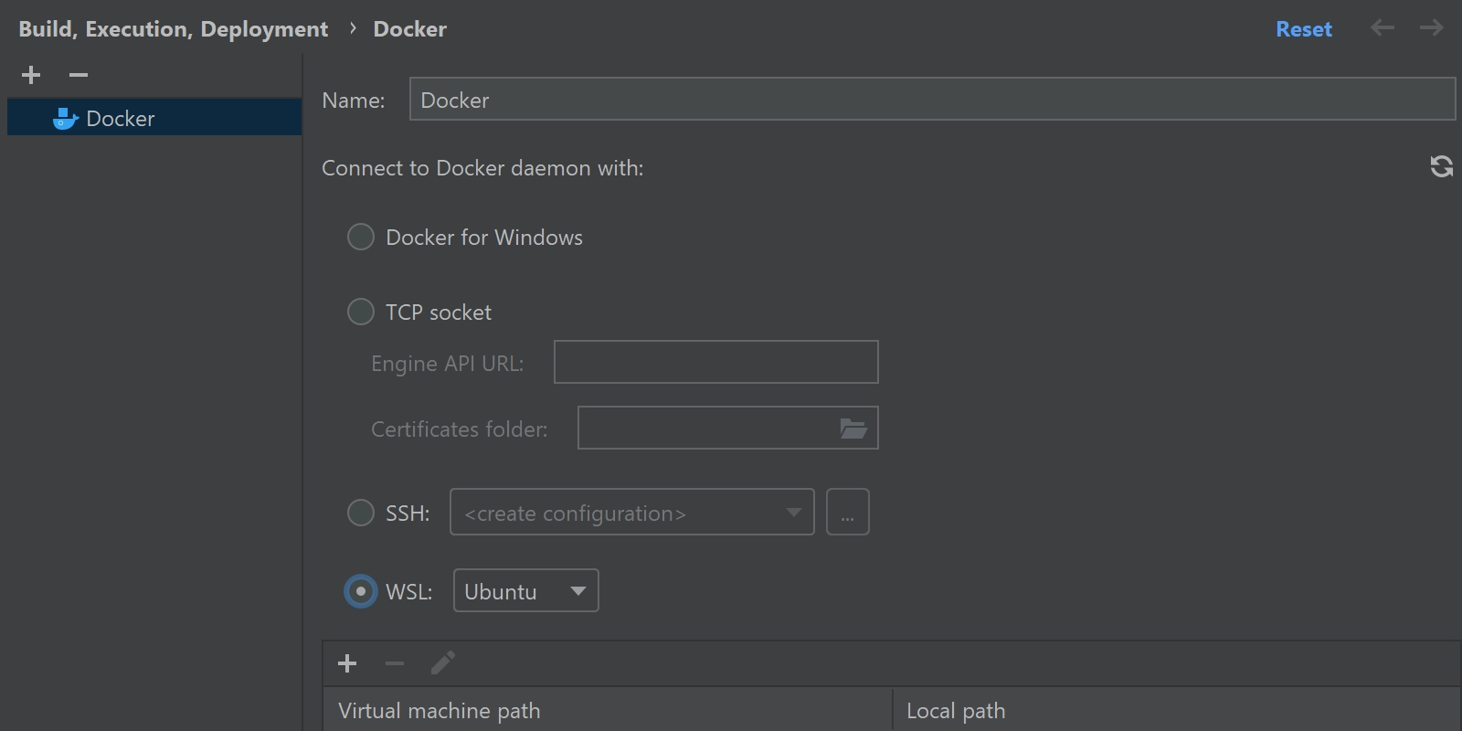
Task: Refresh the Docker daemon connection
Action: tap(1441, 166)
